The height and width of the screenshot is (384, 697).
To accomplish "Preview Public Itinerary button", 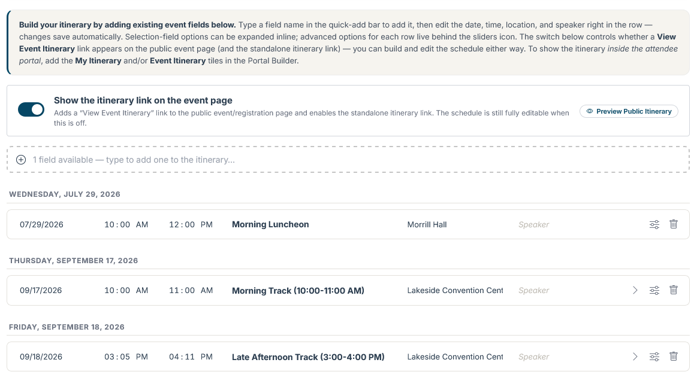I will click(x=629, y=111).
